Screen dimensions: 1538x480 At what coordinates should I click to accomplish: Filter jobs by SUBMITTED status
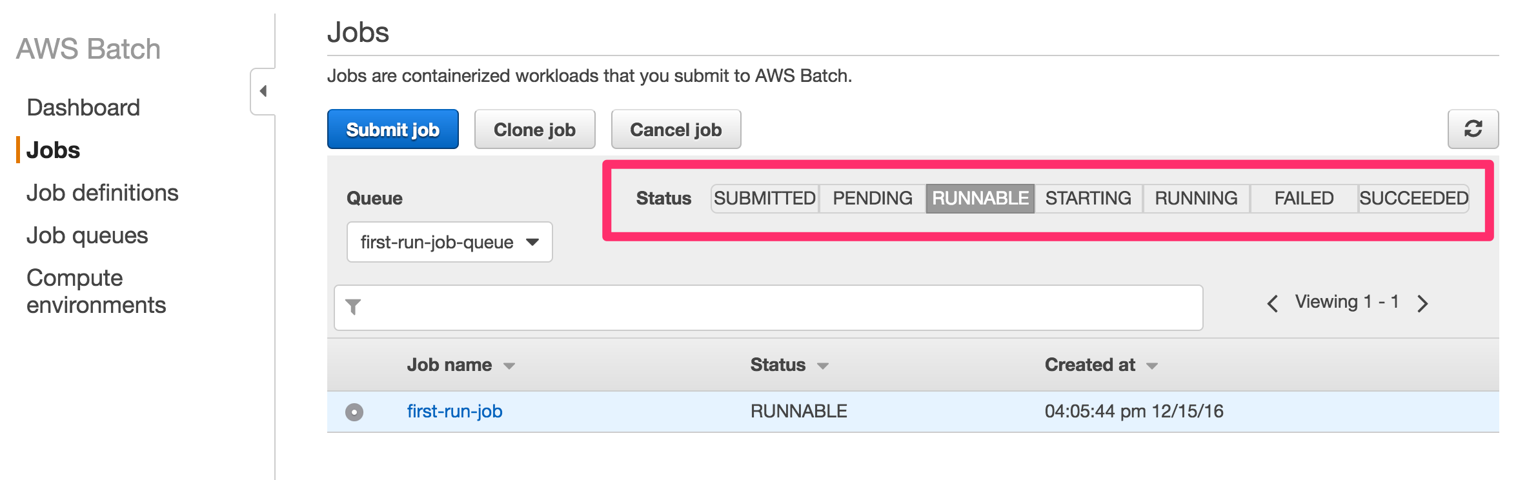point(765,198)
